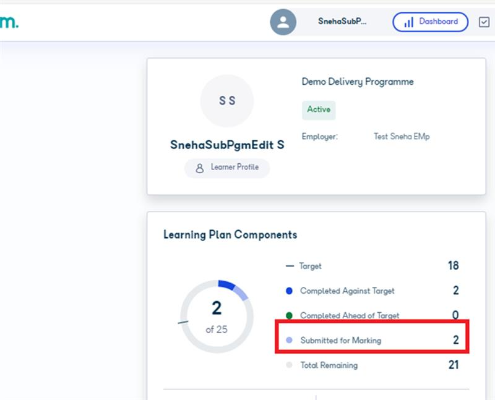This screenshot has width=495, height=400.
Task: Click the Total Remaining value 21
Action: pyautogui.click(x=454, y=365)
